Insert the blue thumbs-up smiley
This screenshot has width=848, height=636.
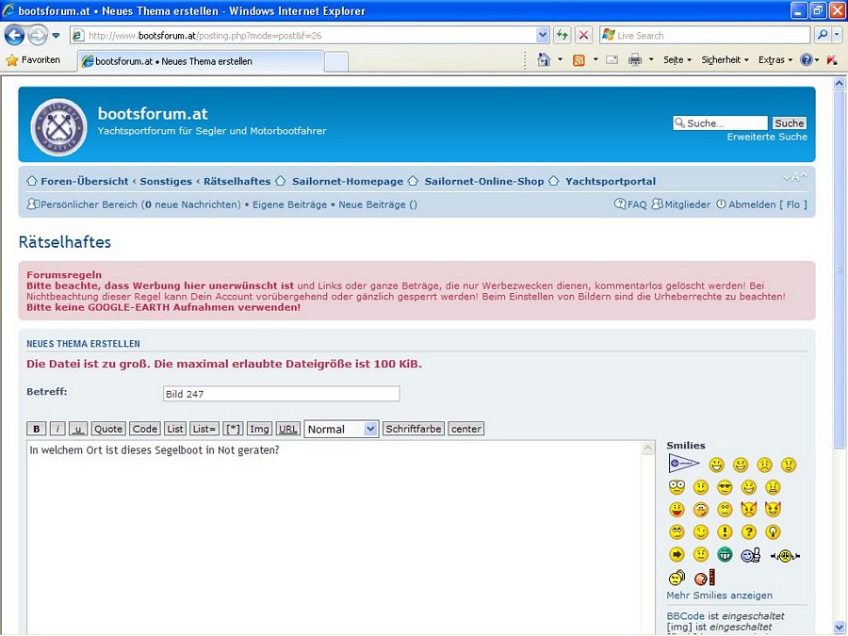coord(750,555)
